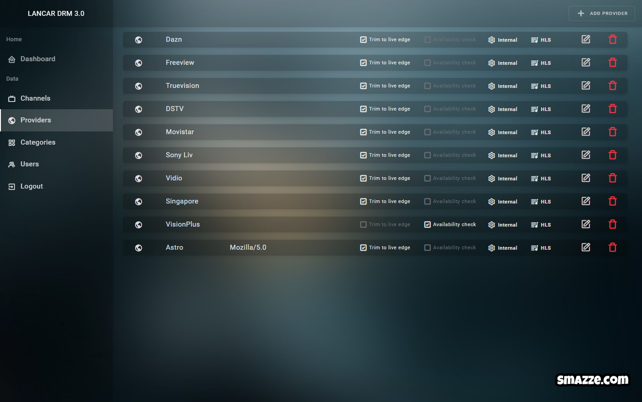Edit the Singapore provider
The image size is (642, 402).
586,201
